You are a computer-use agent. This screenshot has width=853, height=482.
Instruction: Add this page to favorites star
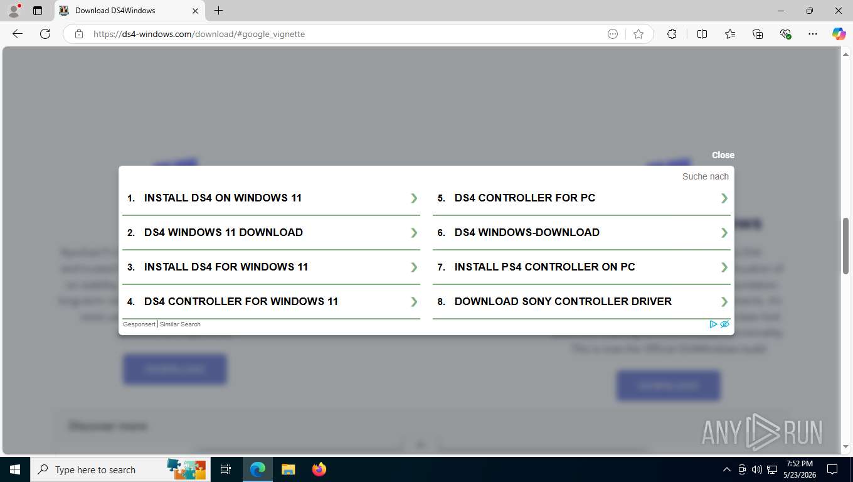(638, 34)
